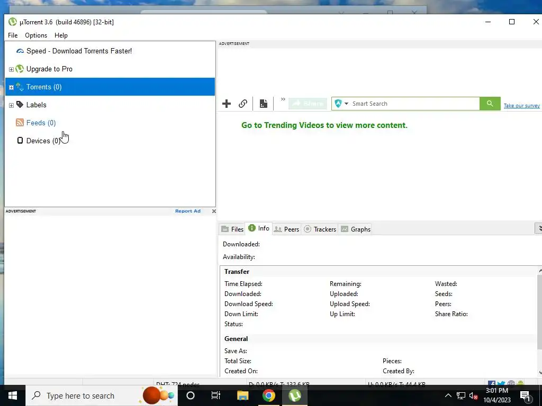Screen dimensions: 542x406
Task: Click the orange RSS feed icon
Action: pyautogui.click(x=20, y=123)
